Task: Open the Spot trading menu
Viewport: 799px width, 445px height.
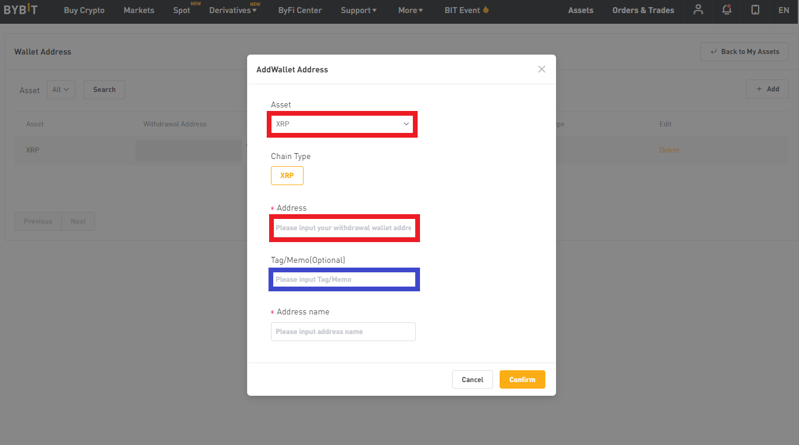Action: pos(182,10)
